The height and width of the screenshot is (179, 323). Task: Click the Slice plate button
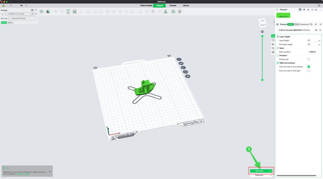259,171
